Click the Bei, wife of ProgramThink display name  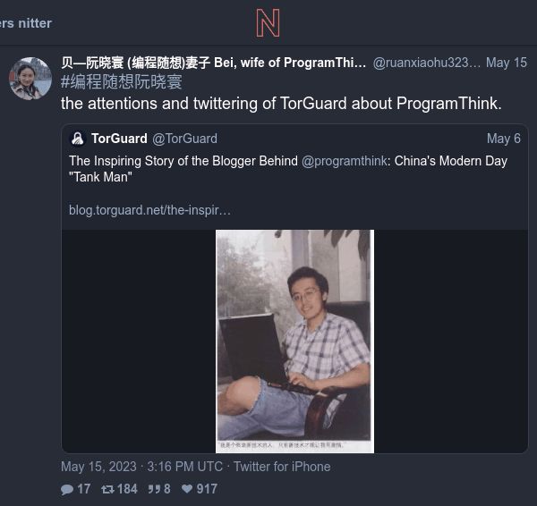(x=213, y=63)
